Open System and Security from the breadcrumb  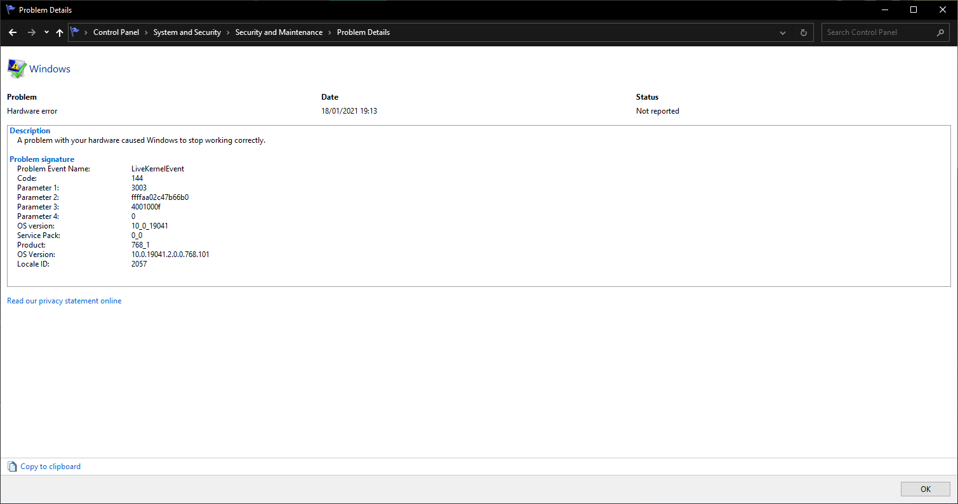187,32
